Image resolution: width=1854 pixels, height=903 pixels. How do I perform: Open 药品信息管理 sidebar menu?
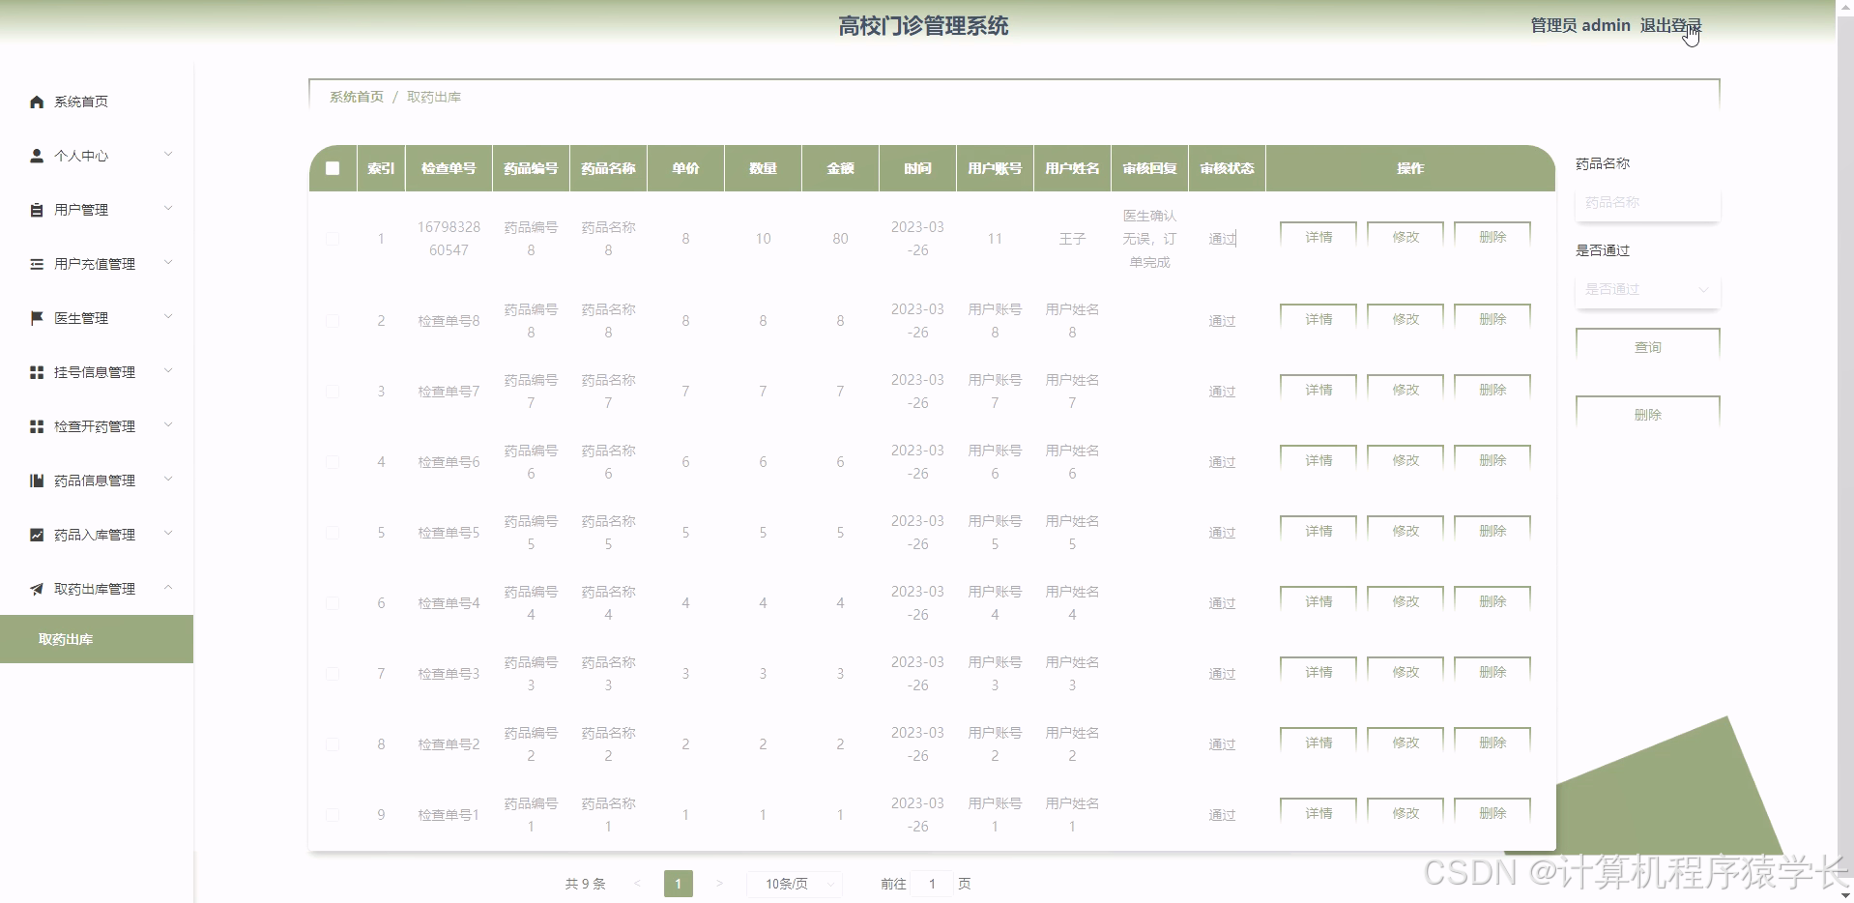[95, 481]
